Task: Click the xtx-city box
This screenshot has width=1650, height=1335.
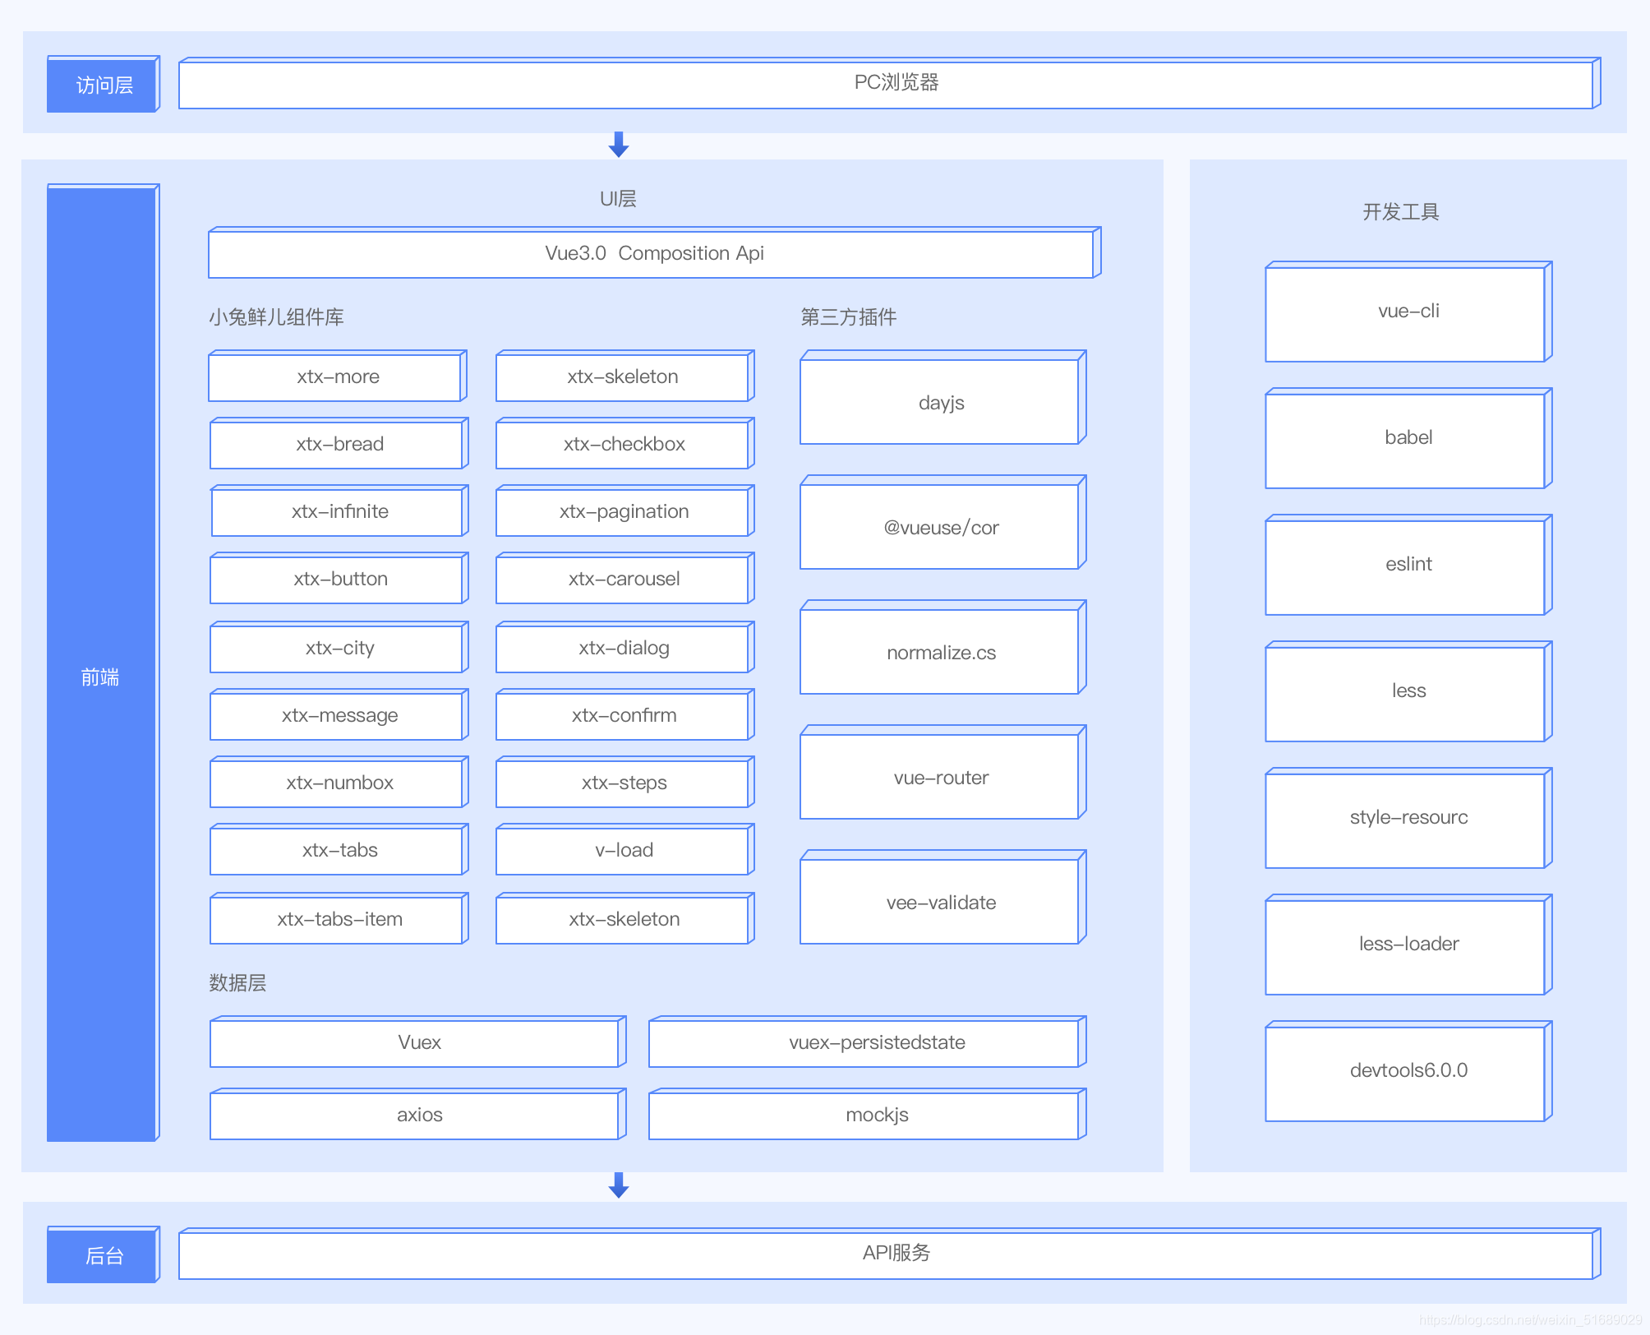Action: point(339,647)
